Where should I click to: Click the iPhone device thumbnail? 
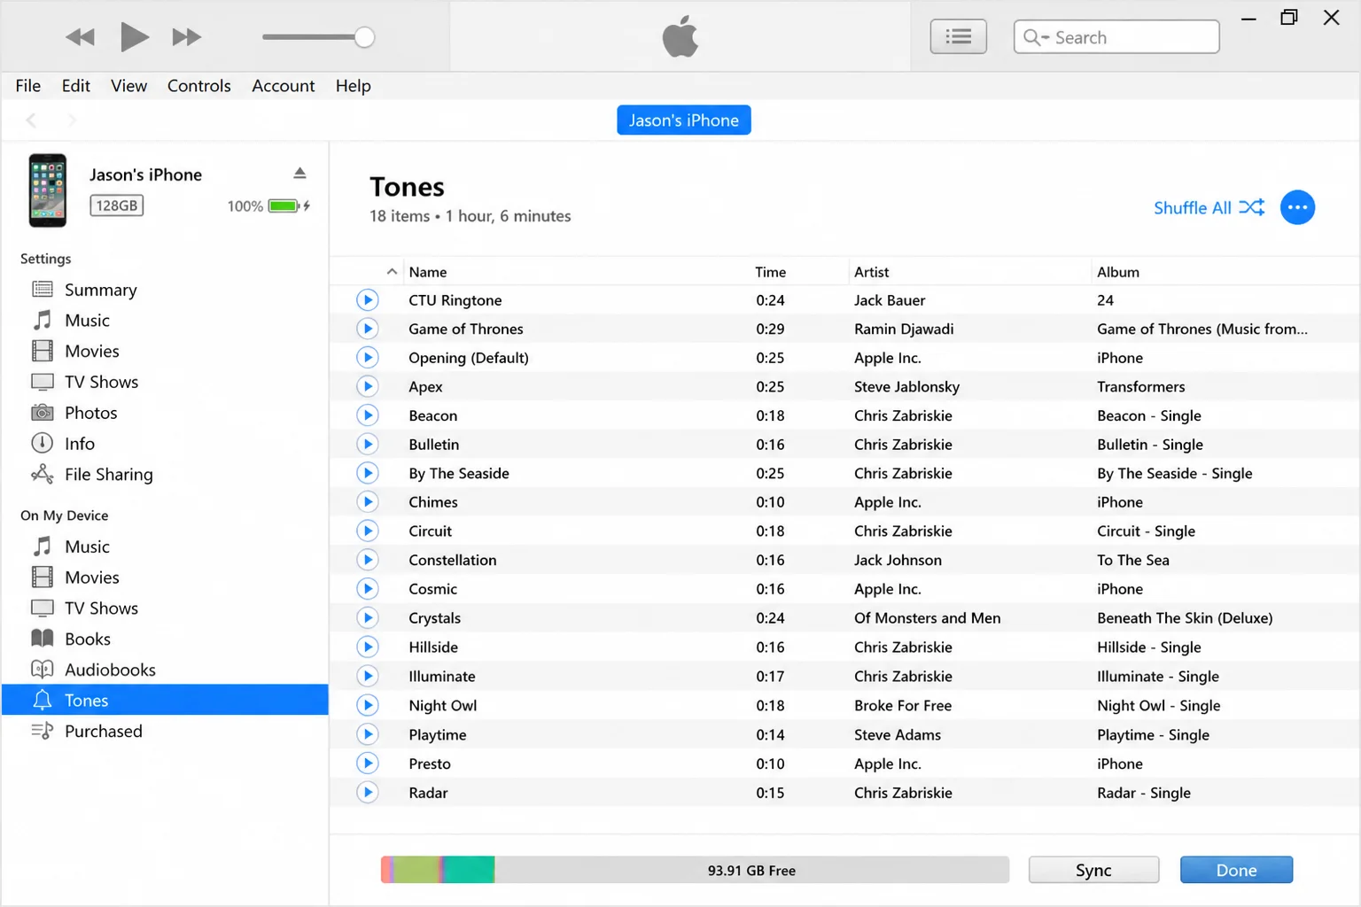tap(48, 190)
